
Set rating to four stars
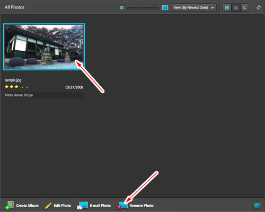pos(22,87)
